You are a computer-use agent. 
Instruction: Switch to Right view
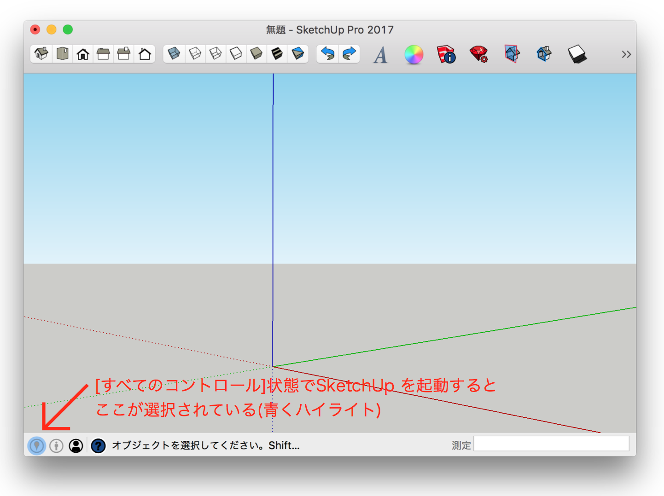(103, 54)
